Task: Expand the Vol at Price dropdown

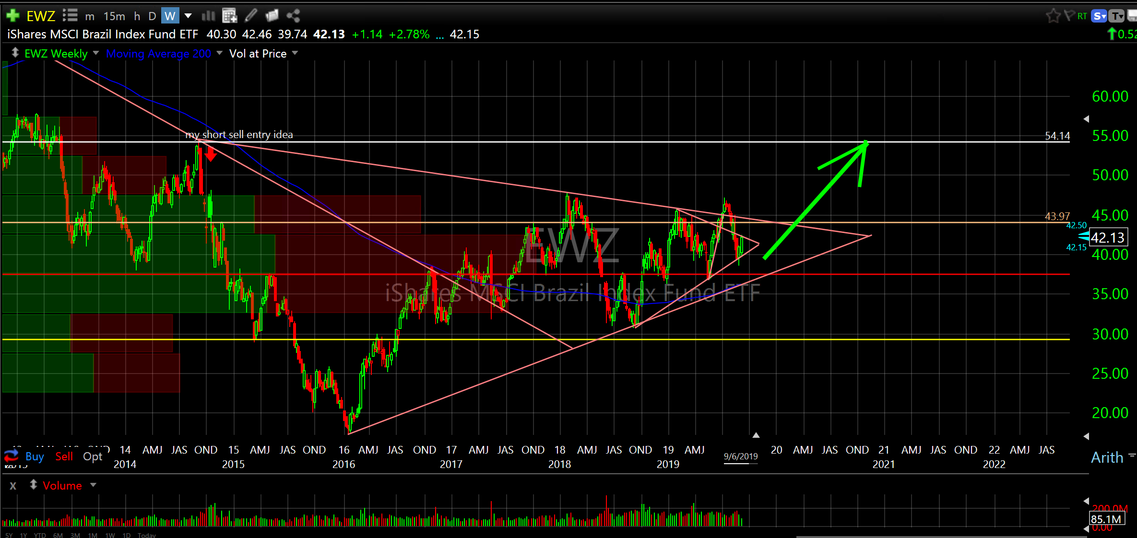Action: (x=295, y=53)
